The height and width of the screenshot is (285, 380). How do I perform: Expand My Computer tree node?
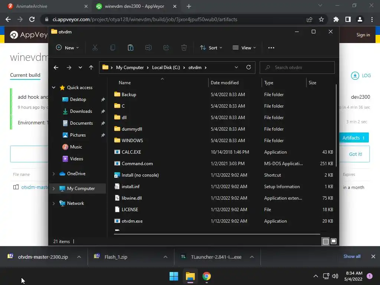[x=54, y=188]
